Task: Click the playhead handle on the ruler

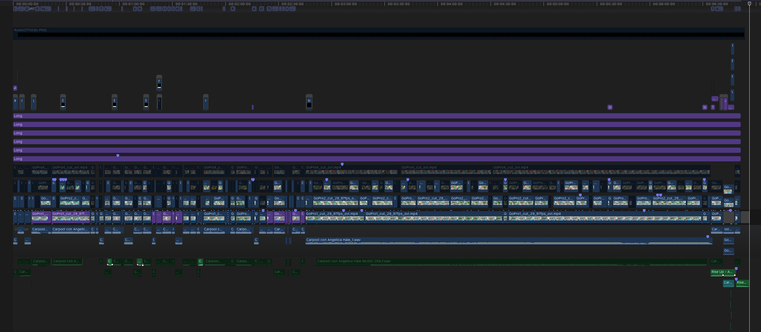Action: tap(749, 4)
